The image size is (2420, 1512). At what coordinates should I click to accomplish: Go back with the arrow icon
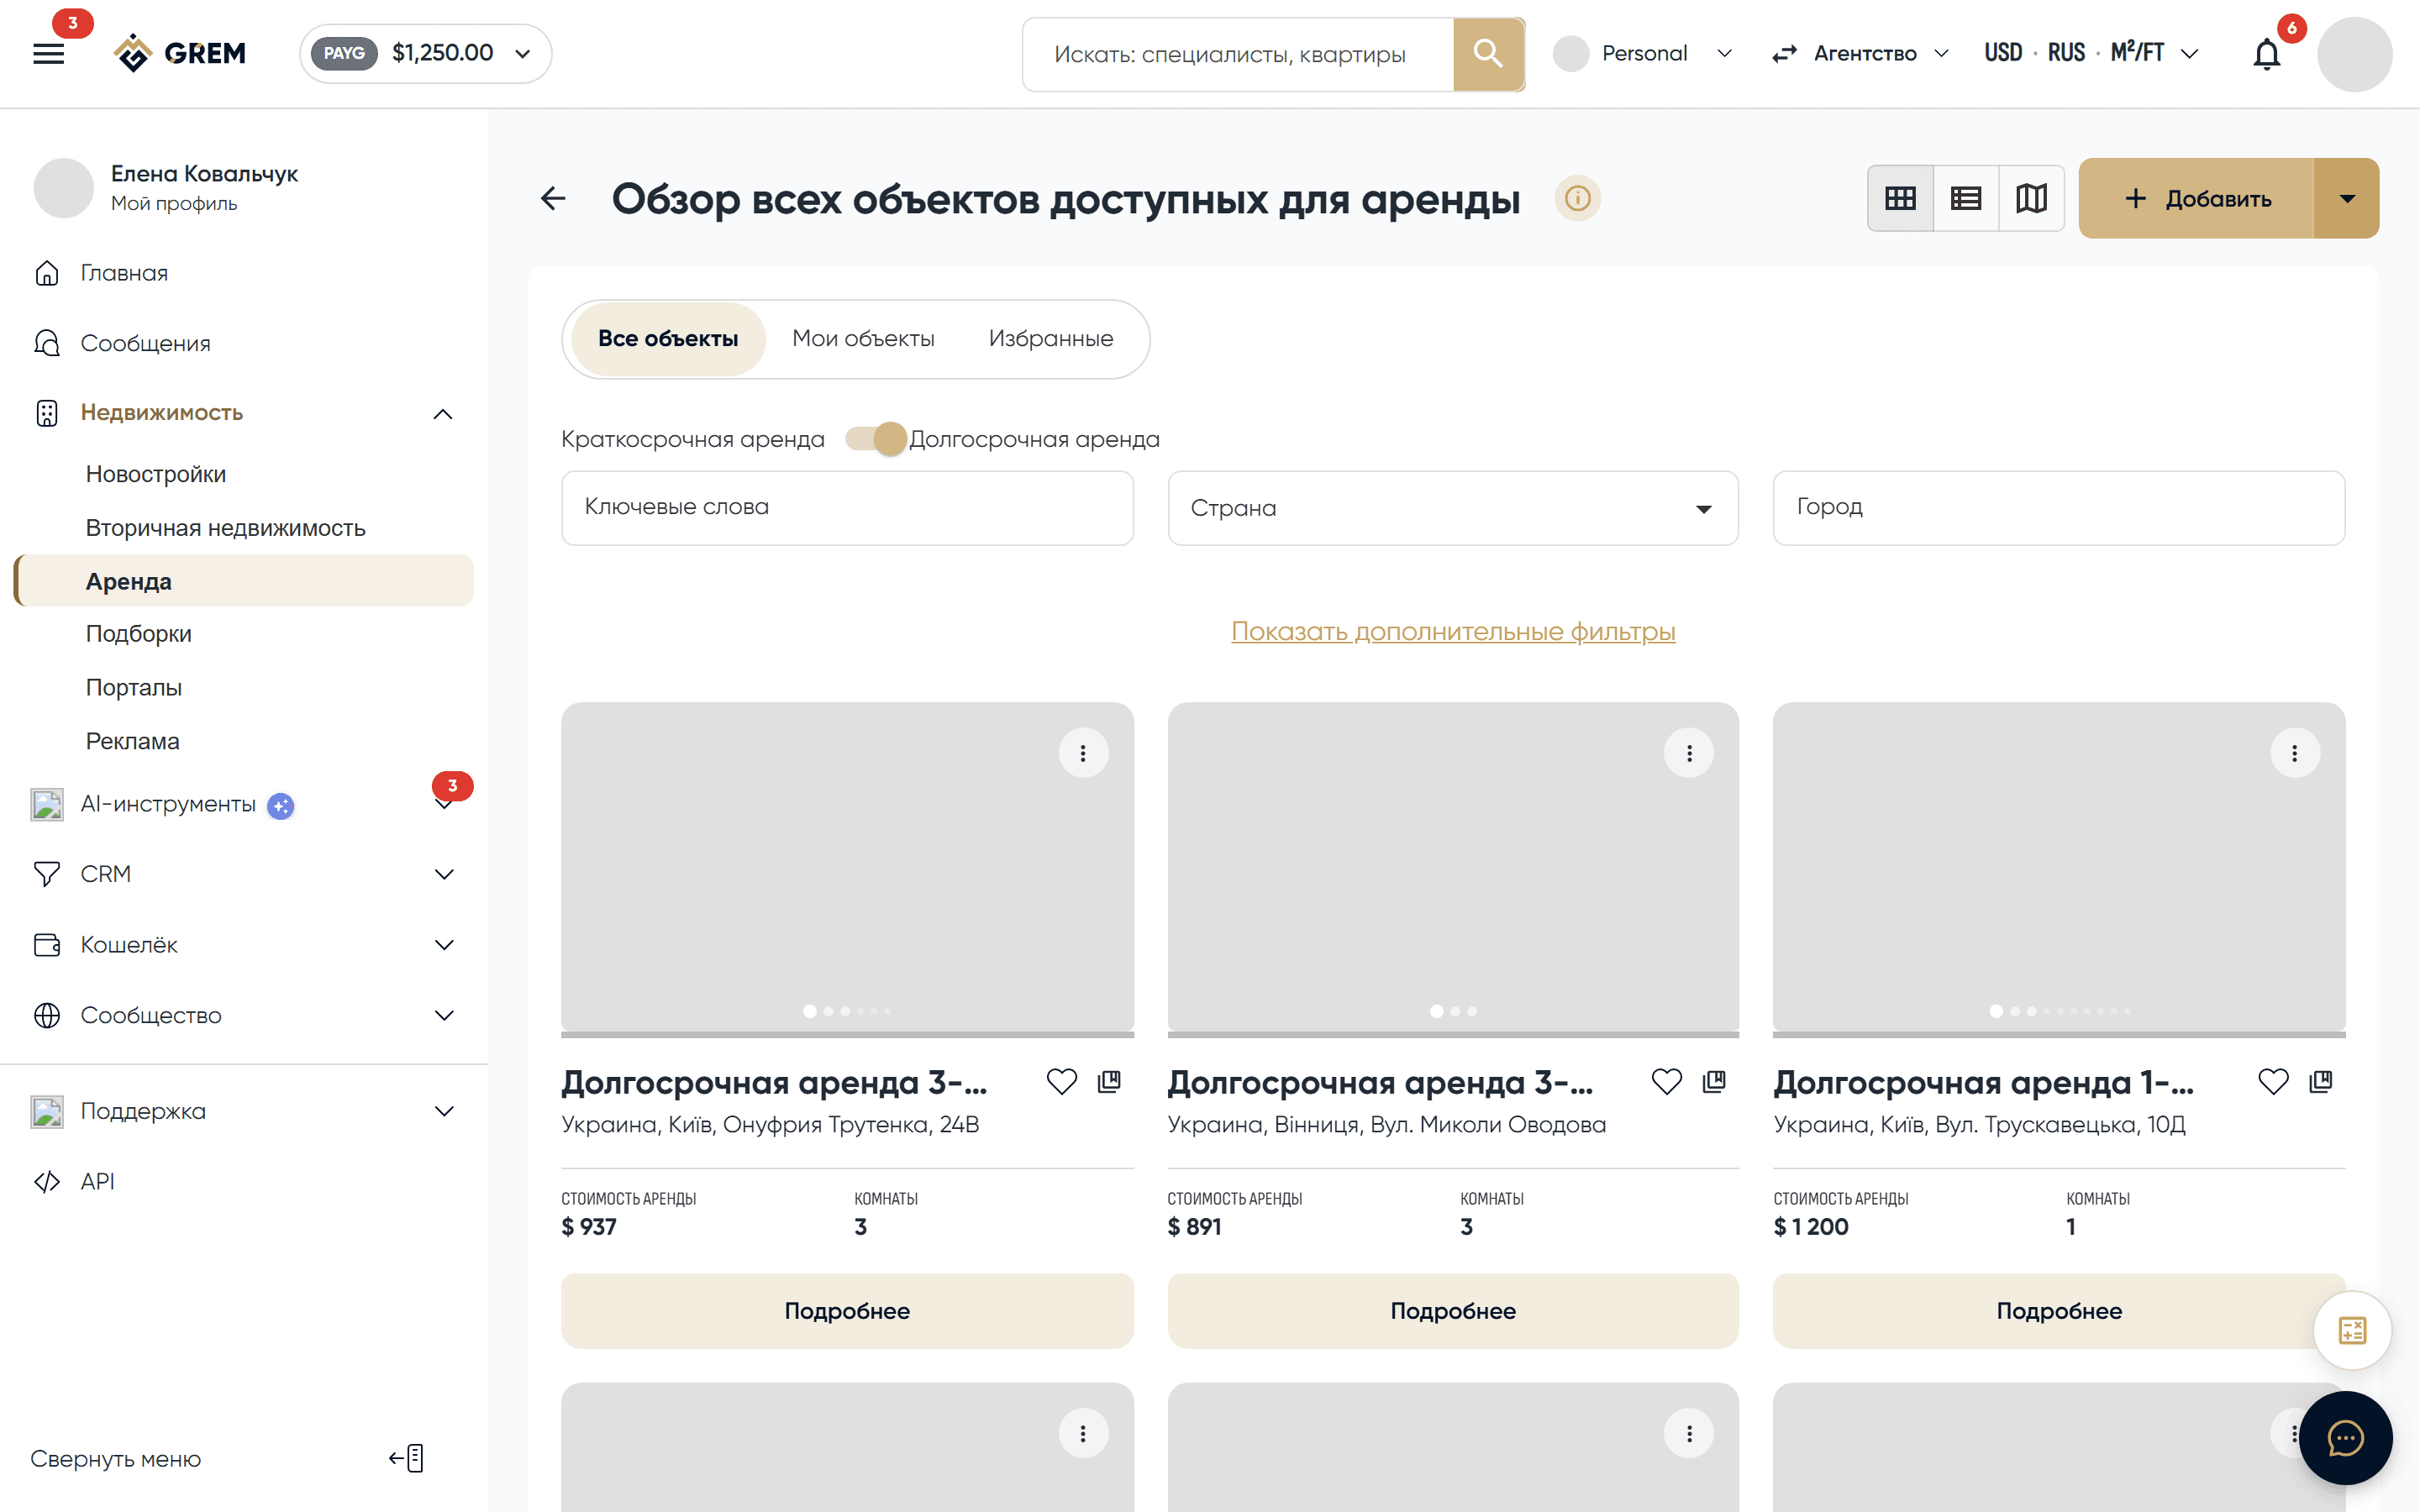click(553, 198)
